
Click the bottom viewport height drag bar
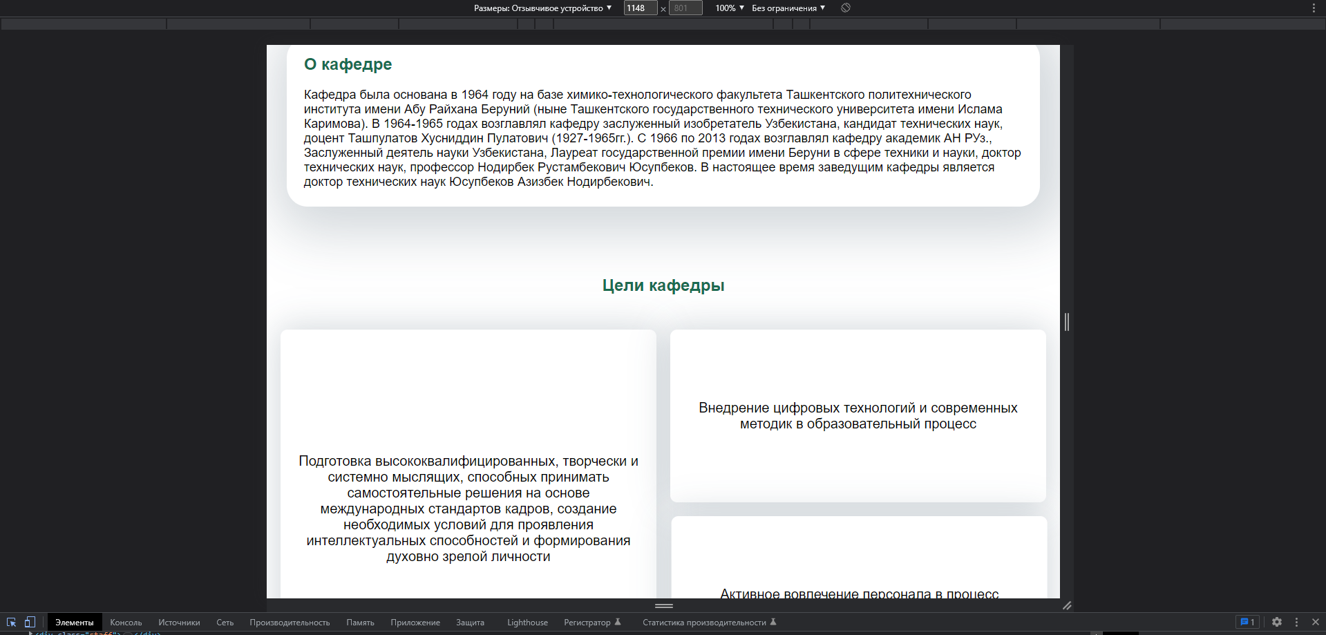[663, 606]
